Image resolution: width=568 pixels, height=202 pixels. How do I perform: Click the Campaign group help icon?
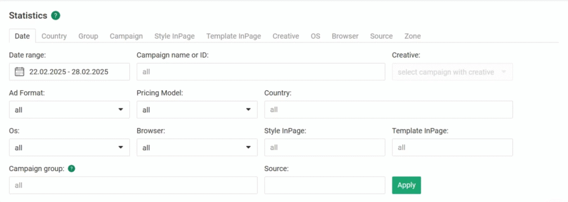72,168
